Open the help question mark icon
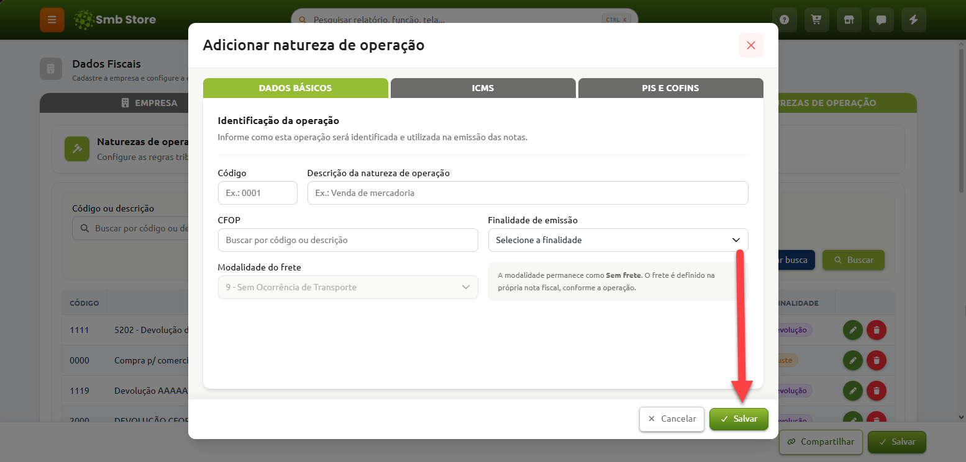966x462 pixels. pyautogui.click(x=785, y=20)
